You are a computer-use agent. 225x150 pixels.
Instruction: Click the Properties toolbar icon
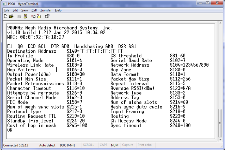click(47, 16)
